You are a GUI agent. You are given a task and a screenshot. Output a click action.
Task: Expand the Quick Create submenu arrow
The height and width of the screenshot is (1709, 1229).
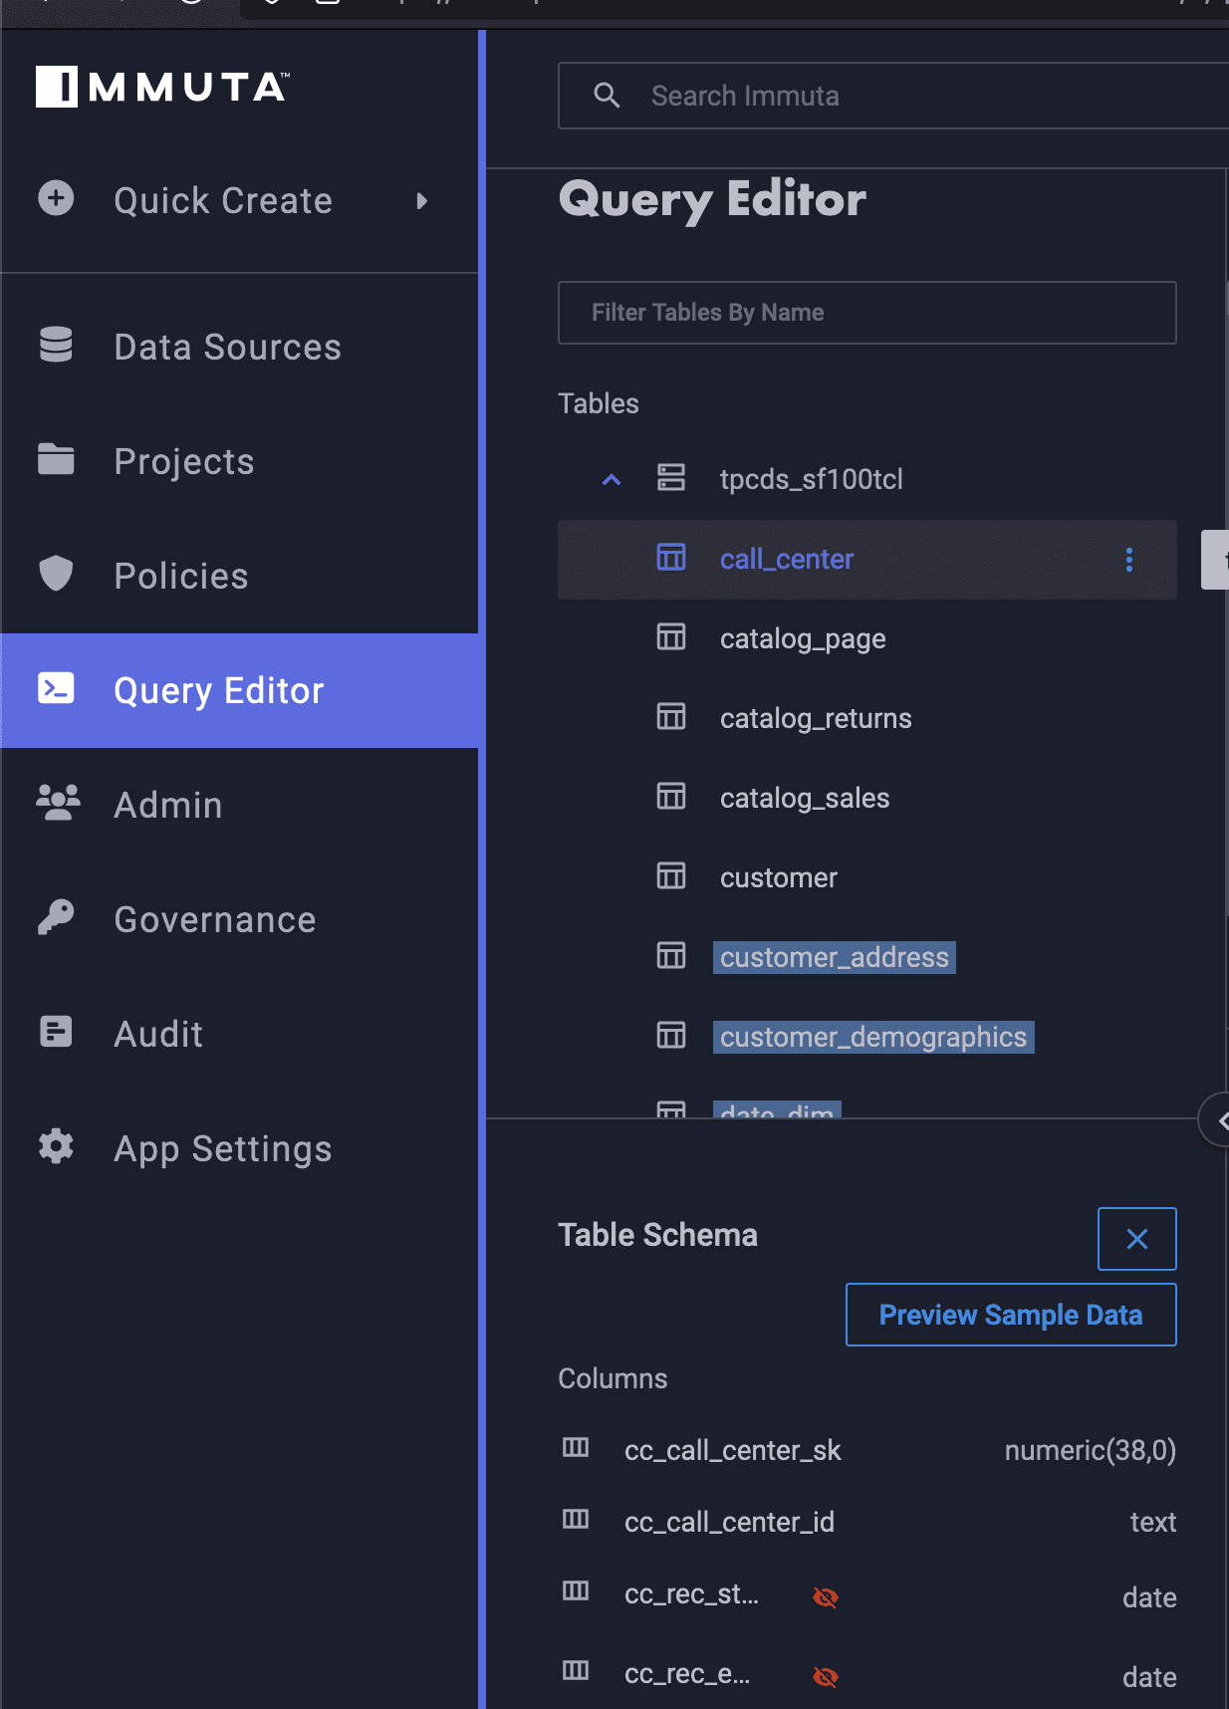click(422, 201)
